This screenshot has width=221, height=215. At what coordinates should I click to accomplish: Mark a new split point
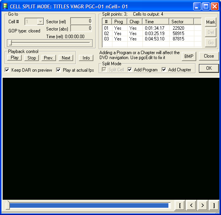click(x=211, y=22)
